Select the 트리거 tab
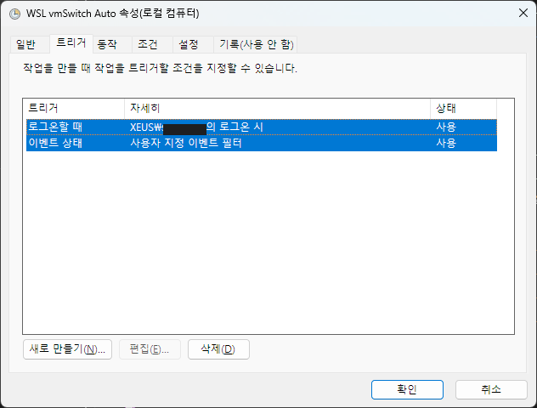 pos(70,42)
